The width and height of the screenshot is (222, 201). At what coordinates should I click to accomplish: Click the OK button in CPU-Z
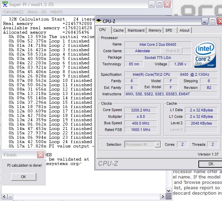click(x=211, y=164)
